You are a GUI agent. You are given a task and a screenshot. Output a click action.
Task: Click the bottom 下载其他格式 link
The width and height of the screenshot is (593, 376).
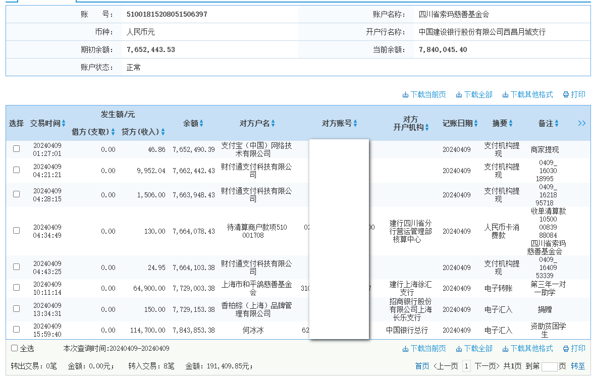pos(527,348)
